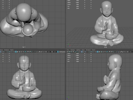Open Panels menu in front view panel
Screen dimensions: 133x100
[12, 50]
